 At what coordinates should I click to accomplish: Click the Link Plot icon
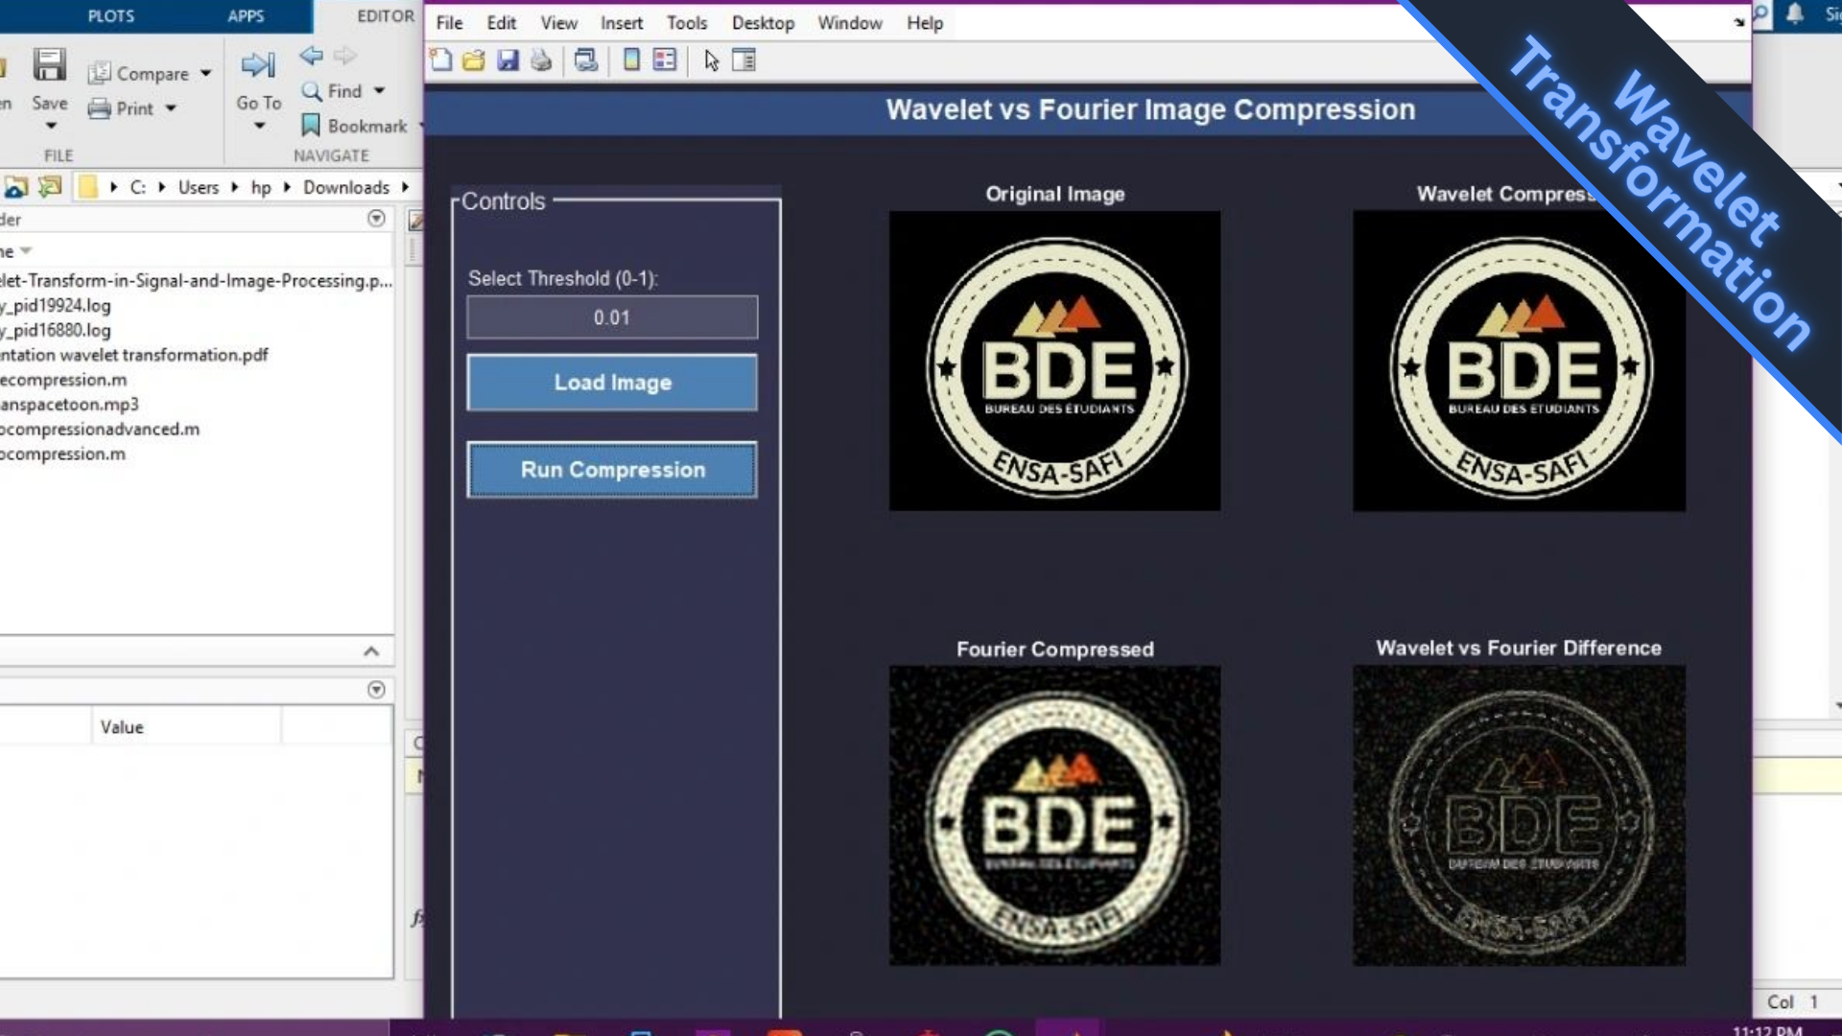(585, 60)
